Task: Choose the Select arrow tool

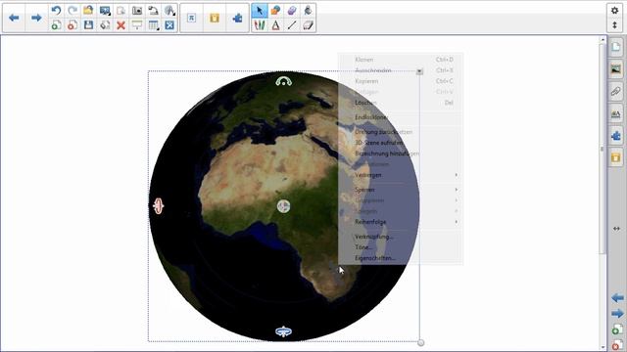Action: point(260,11)
